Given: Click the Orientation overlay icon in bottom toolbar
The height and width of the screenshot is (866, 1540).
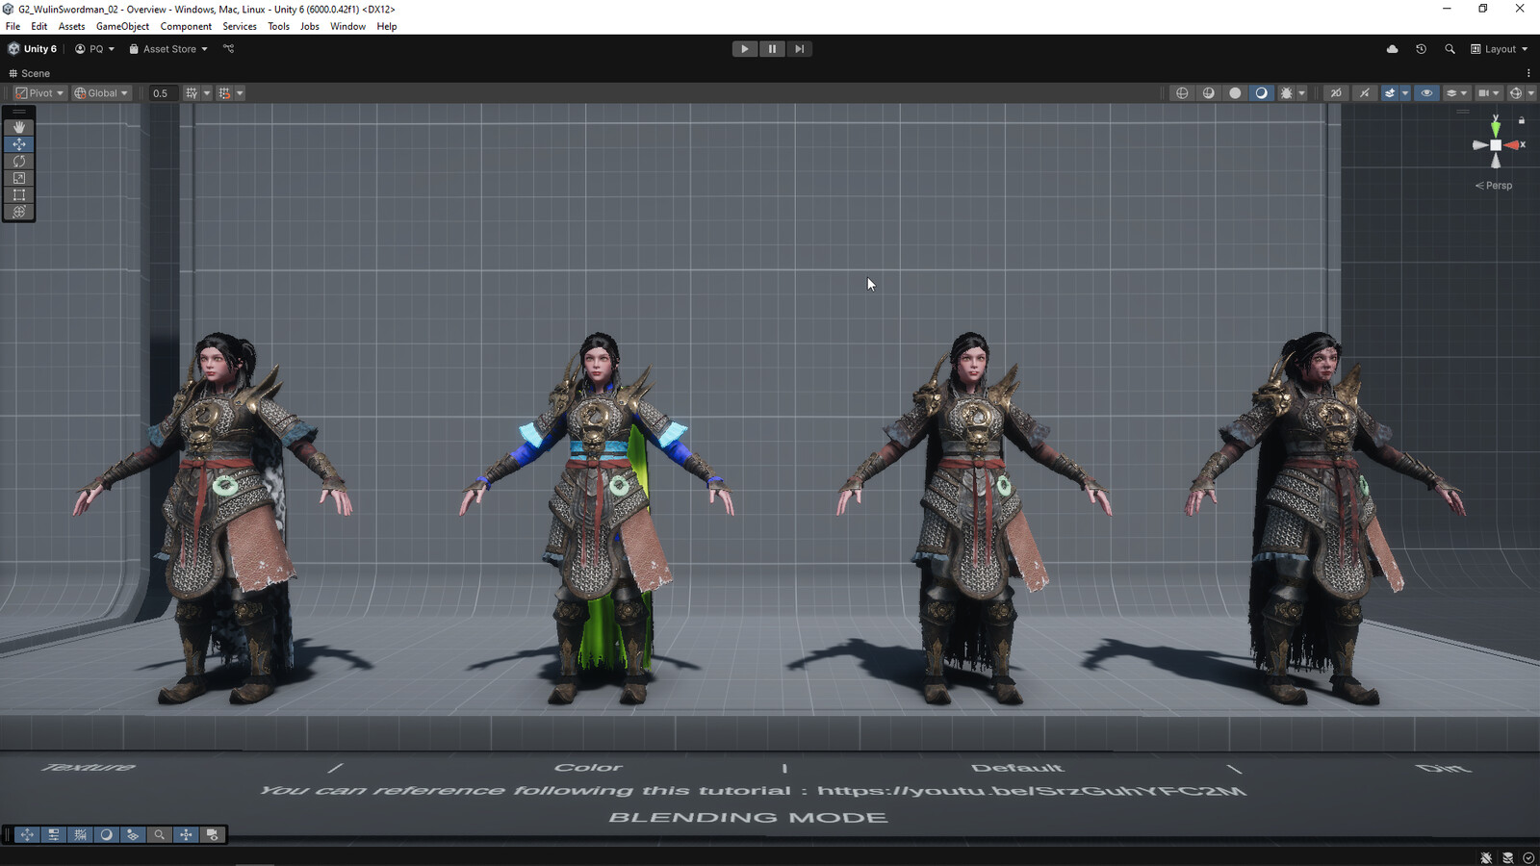Looking at the screenshot, I should [x=186, y=835].
